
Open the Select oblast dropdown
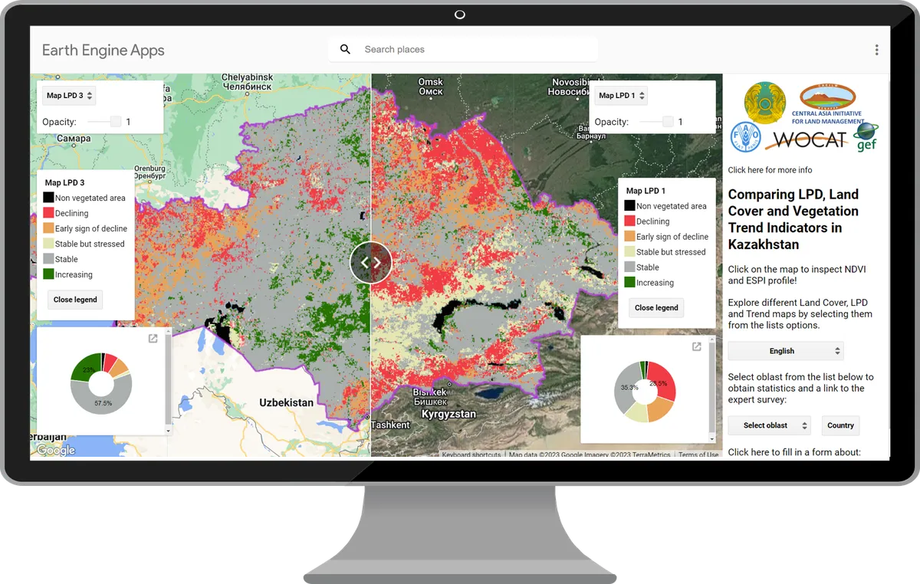(x=769, y=425)
